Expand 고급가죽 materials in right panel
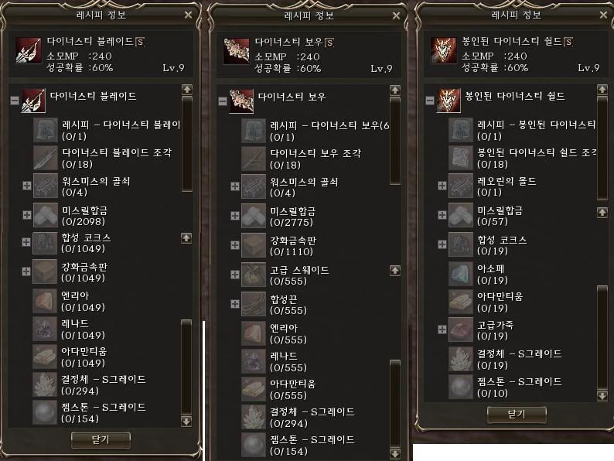 (x=442, y=330)
